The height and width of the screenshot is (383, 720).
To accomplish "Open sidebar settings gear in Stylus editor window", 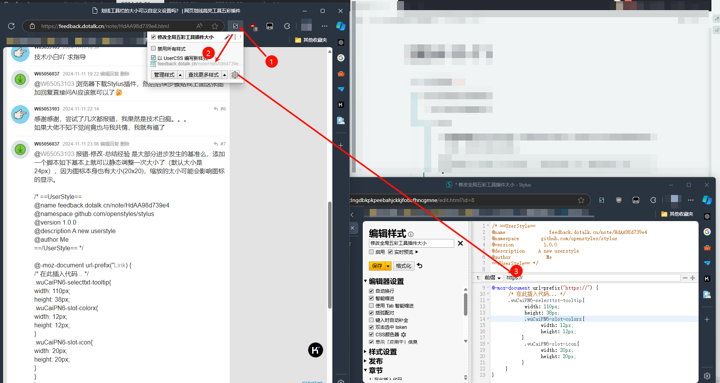I will [x=707, y=376].
